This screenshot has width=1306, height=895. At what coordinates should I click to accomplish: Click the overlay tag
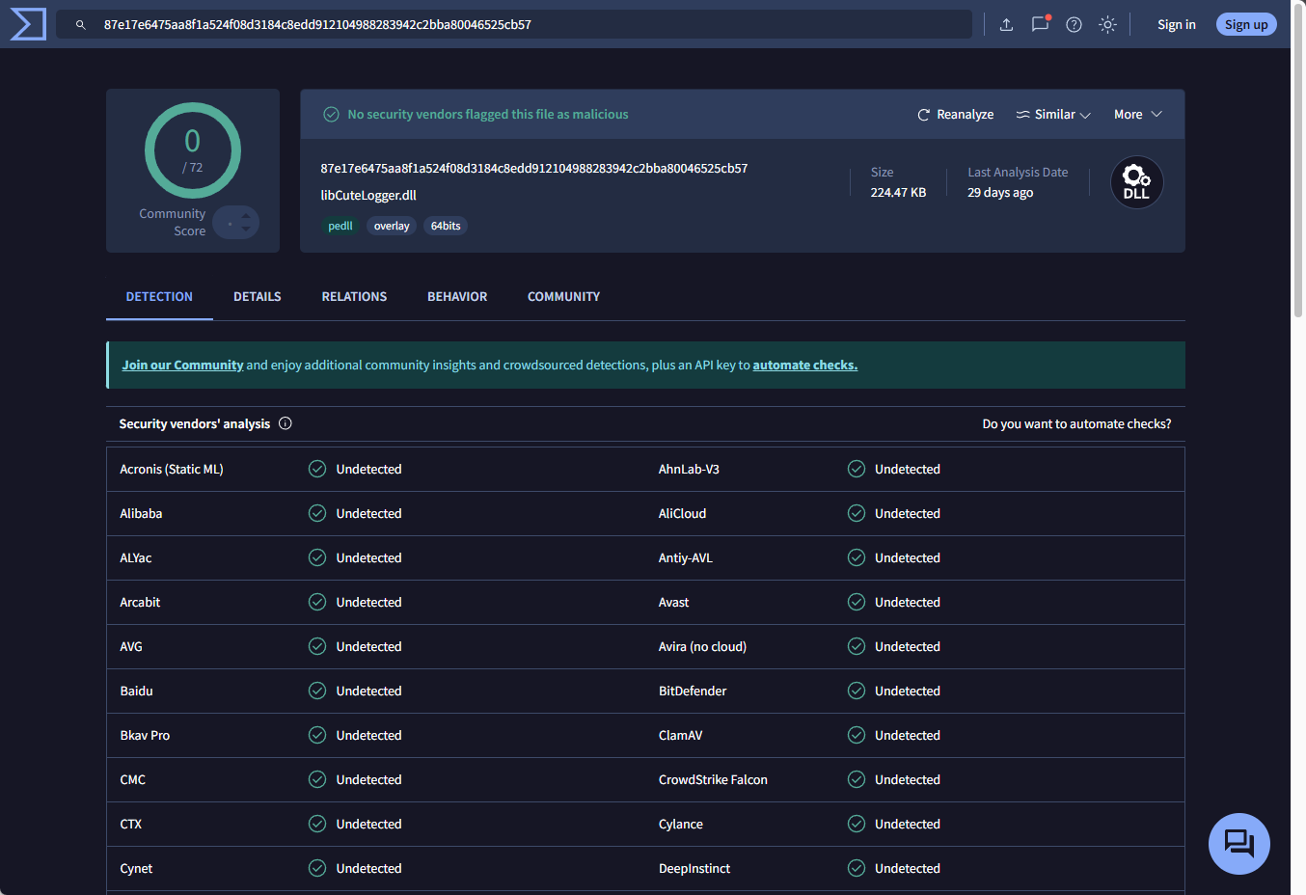392,226
